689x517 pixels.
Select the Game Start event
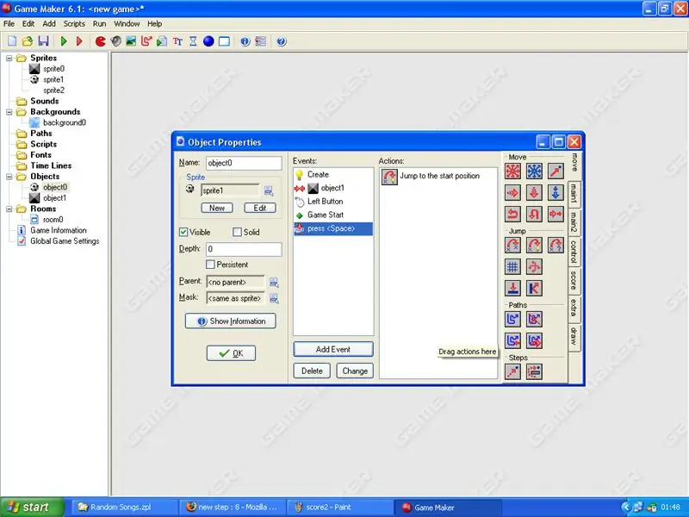[333, 215]
